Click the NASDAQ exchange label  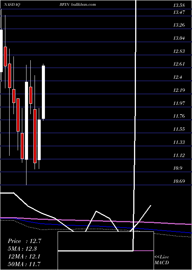coord(12,5)
